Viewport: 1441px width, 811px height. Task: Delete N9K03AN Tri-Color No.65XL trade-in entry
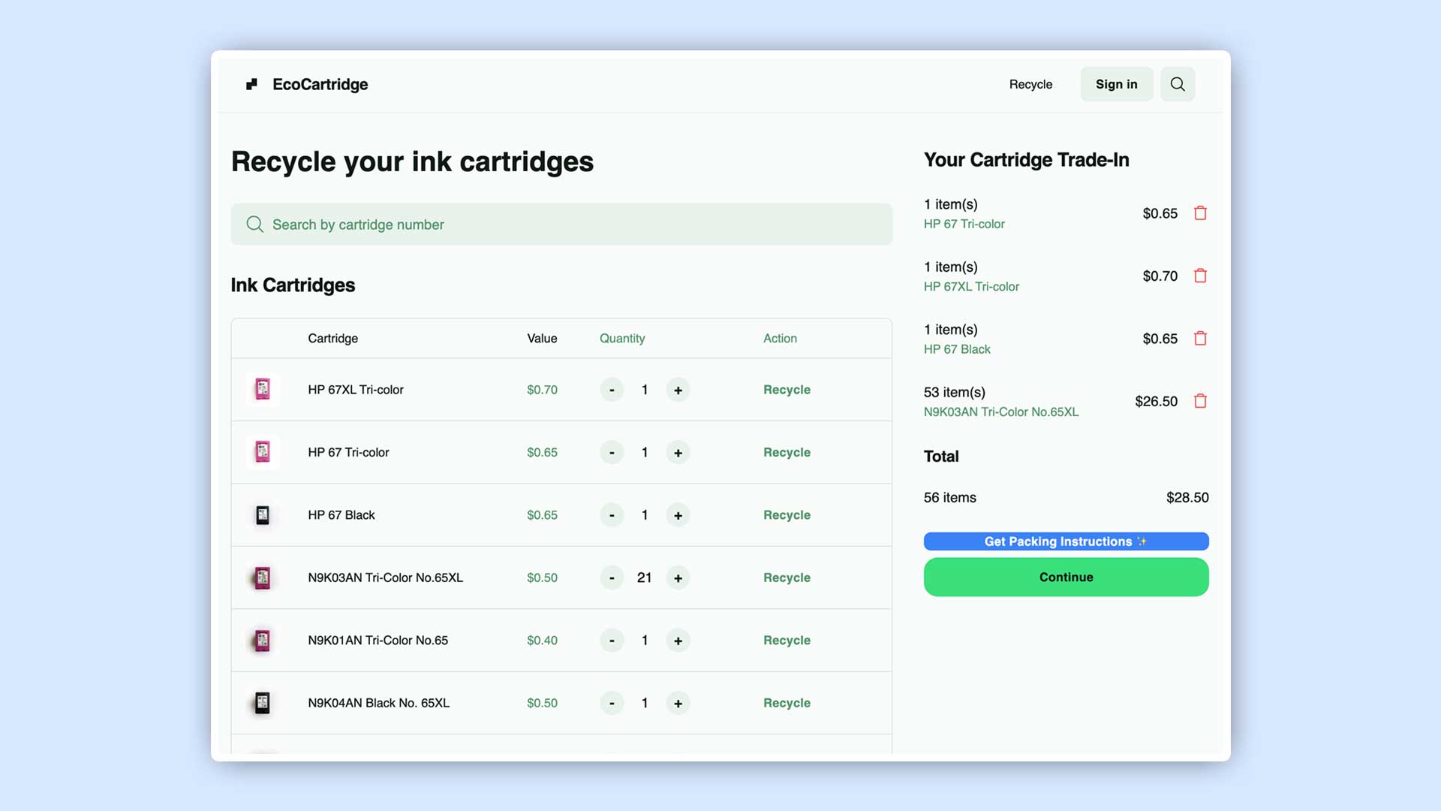click(x=1200, y=401)
